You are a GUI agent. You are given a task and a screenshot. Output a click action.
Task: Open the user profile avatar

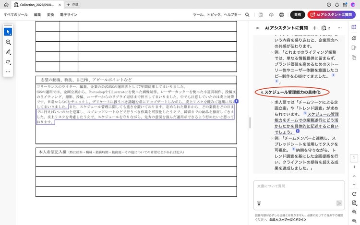pyautogui.click(x=353, y=5)
